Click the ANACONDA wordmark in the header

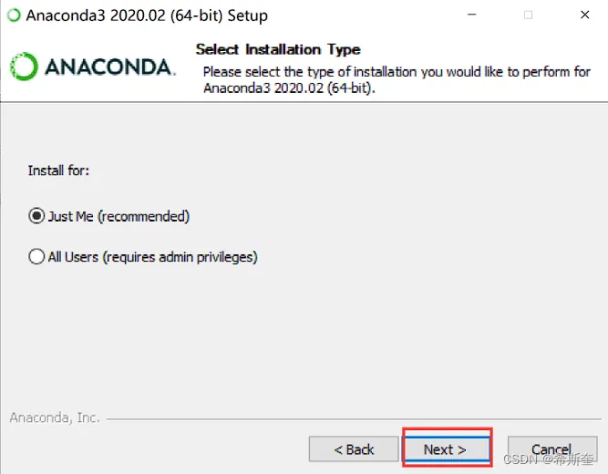pos(110,67)
